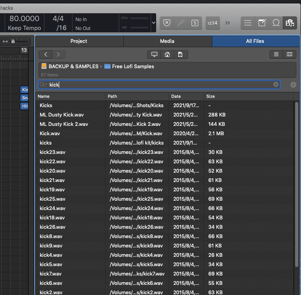Select kick4.wav file
Image resolution: width=301 pixels, height=295 pixels.
[x=165, y=255]
